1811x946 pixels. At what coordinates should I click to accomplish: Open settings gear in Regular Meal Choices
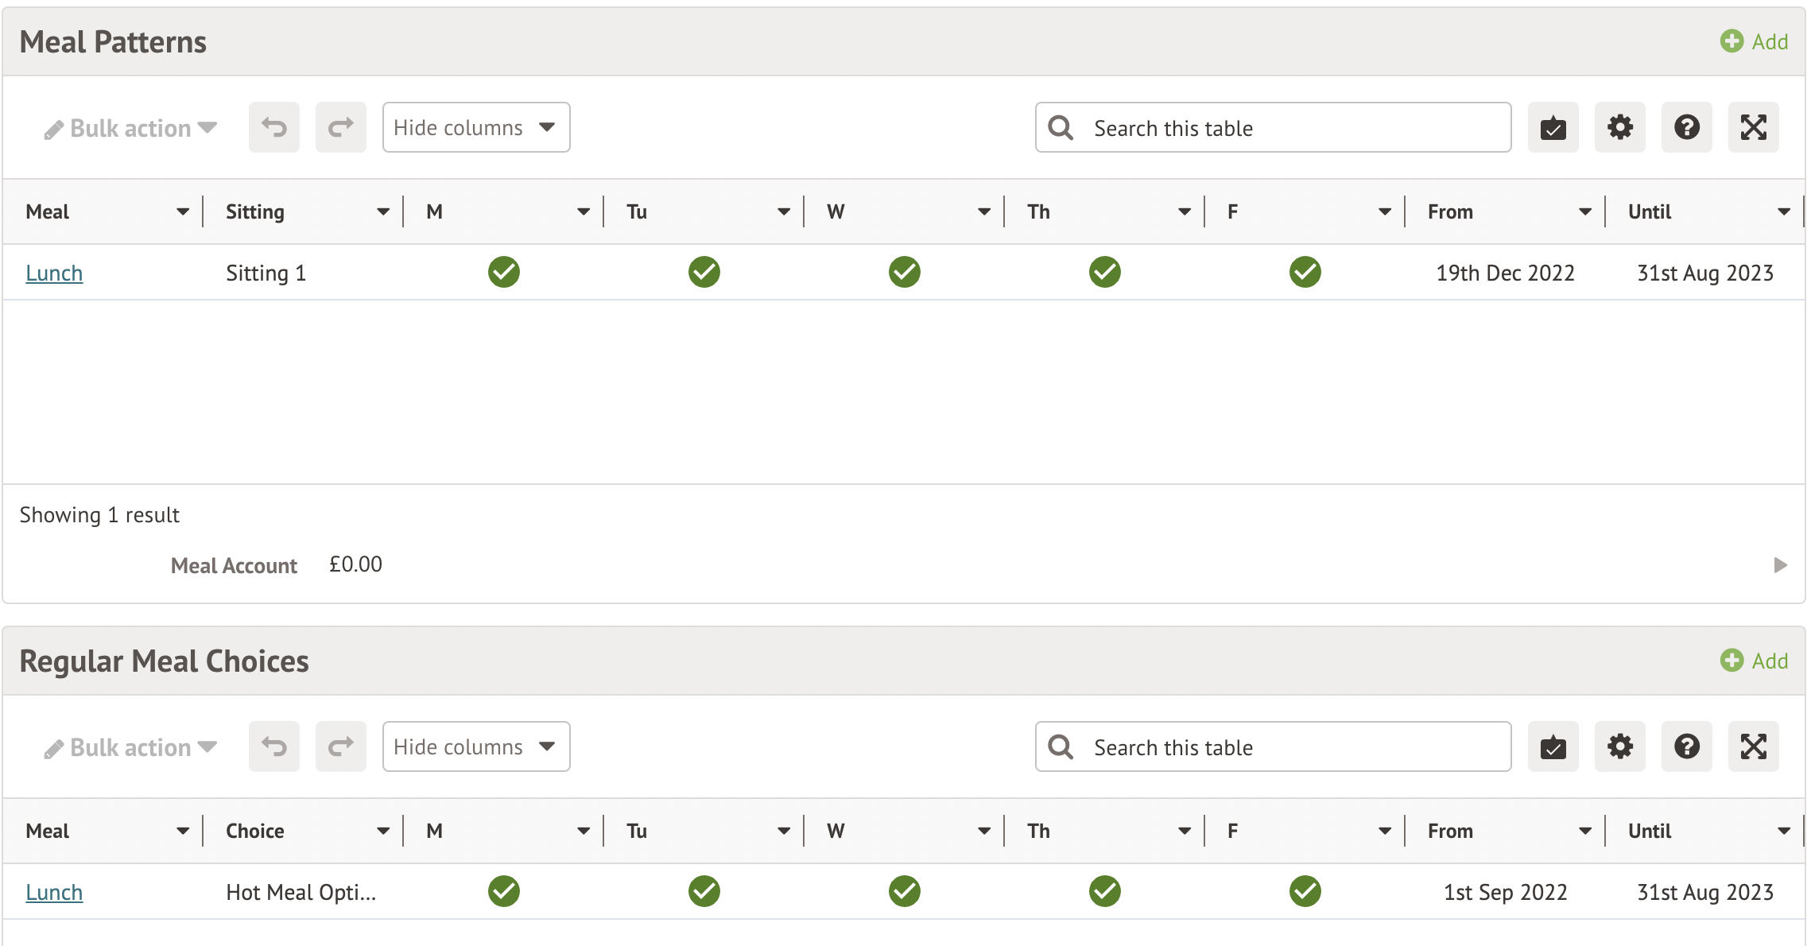[x=1619, y=746]
